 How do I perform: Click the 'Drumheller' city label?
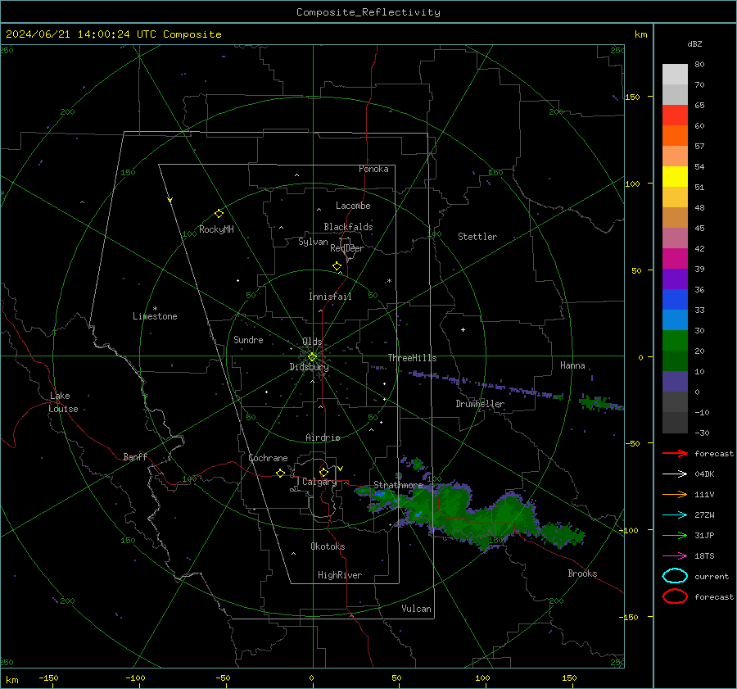click(x=480, y=404)
